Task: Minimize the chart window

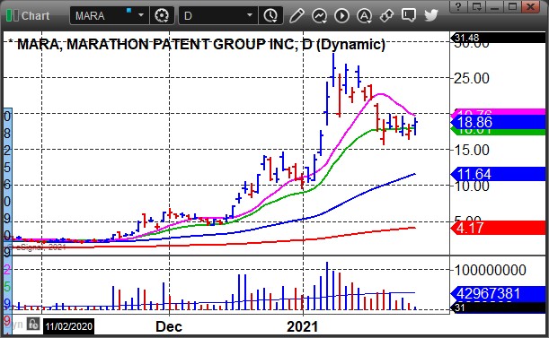Action: (x=495, y=6)
